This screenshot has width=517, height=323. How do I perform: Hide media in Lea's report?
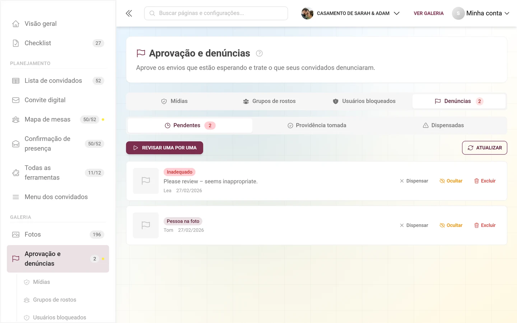[x=451, y=181]
